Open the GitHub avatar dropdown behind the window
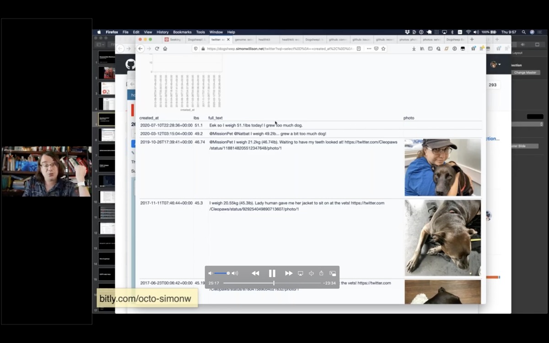The width and height of the screenshot is (549, 343). pos(495,64)
